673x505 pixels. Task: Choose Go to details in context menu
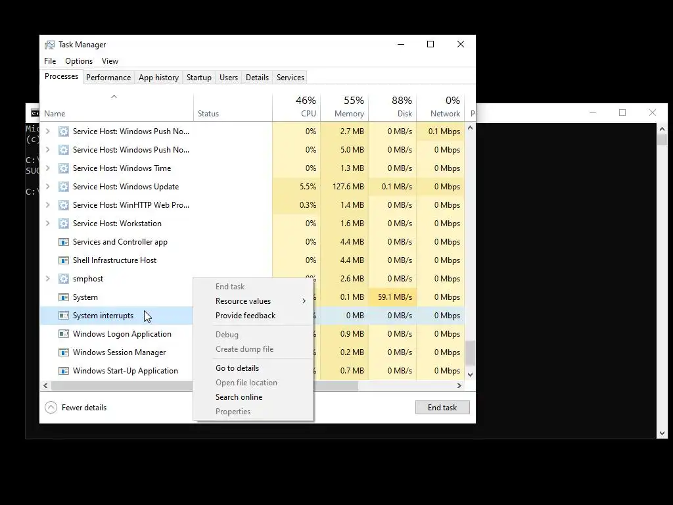pos(253,368)
